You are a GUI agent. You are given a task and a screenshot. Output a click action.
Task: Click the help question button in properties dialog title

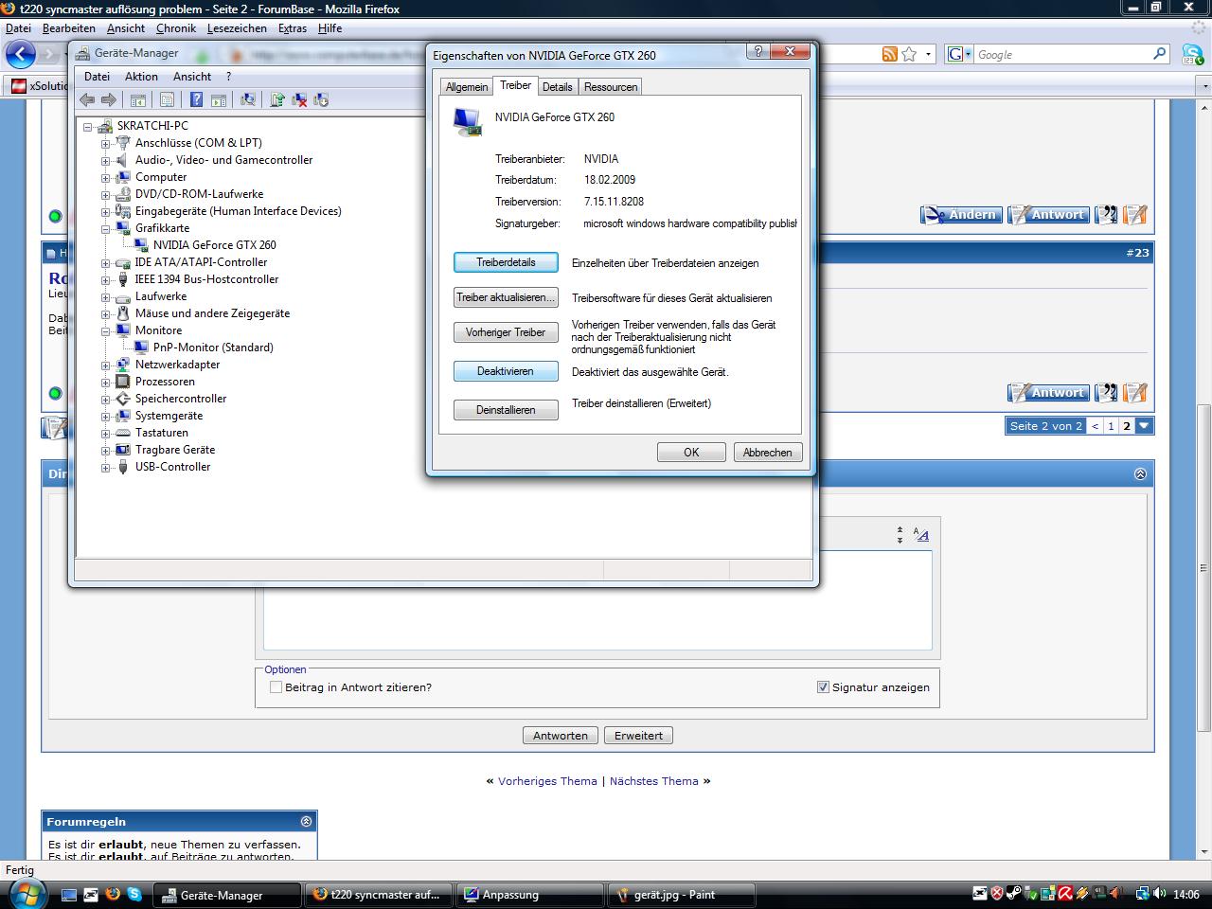tap(757, 52)
